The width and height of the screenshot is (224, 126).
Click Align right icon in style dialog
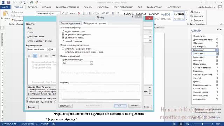point(41,56)
